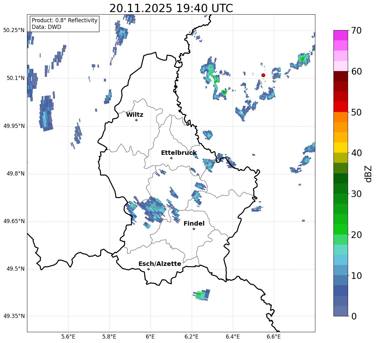
Task: Click the green radar echo south of Luxembourg
Action: coord(201,295)
